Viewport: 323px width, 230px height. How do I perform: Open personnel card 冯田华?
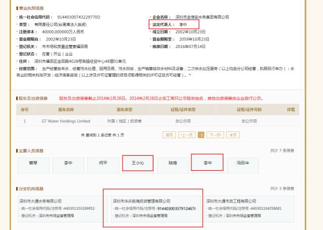[243, 165]
